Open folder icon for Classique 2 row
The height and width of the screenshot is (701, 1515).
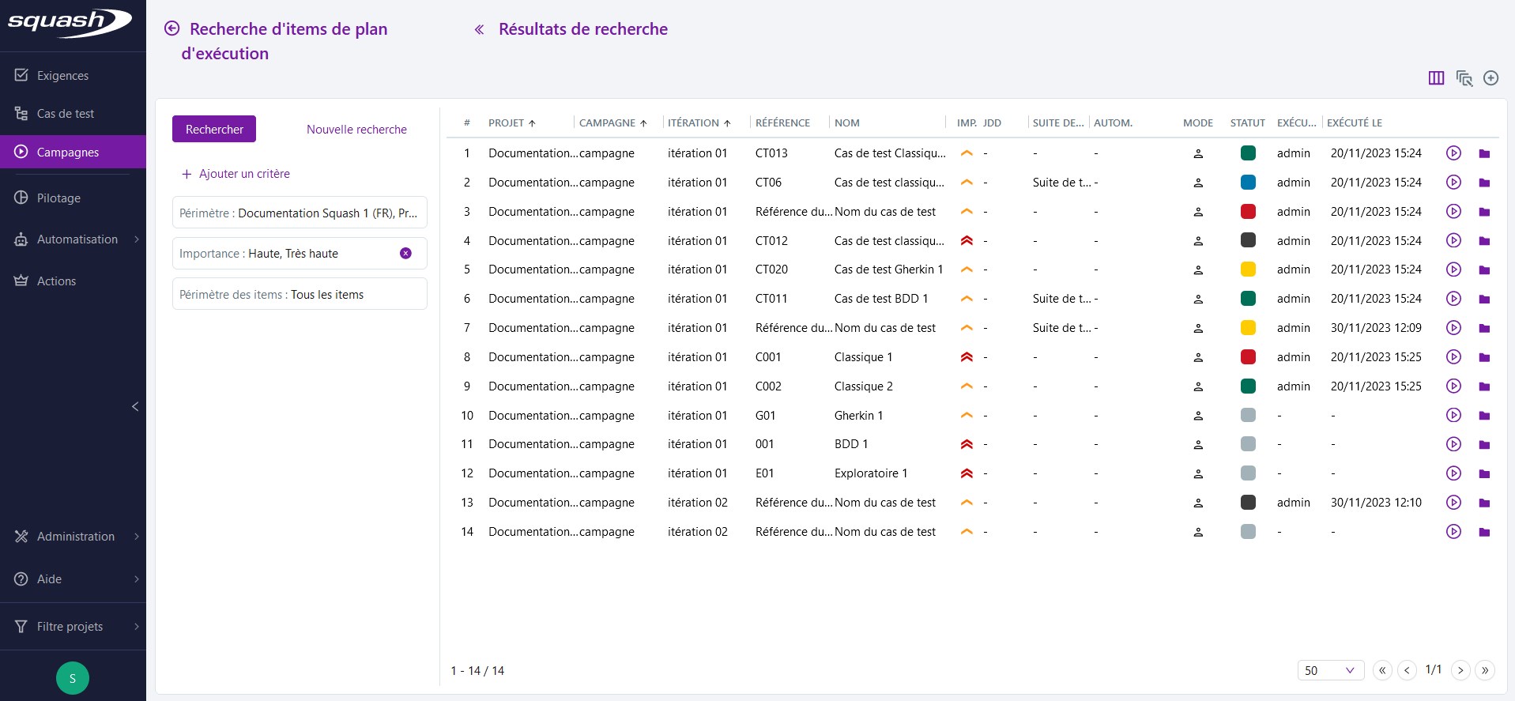1484,386
